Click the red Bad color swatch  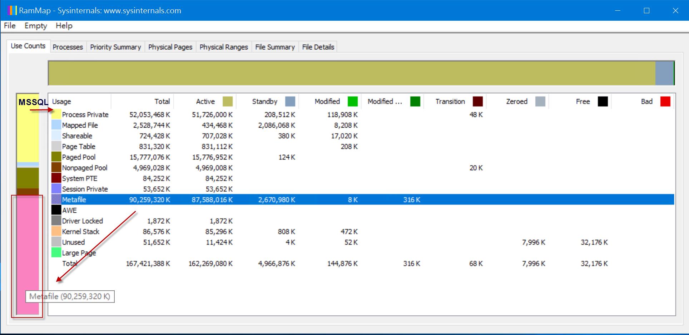pos(665,102)
